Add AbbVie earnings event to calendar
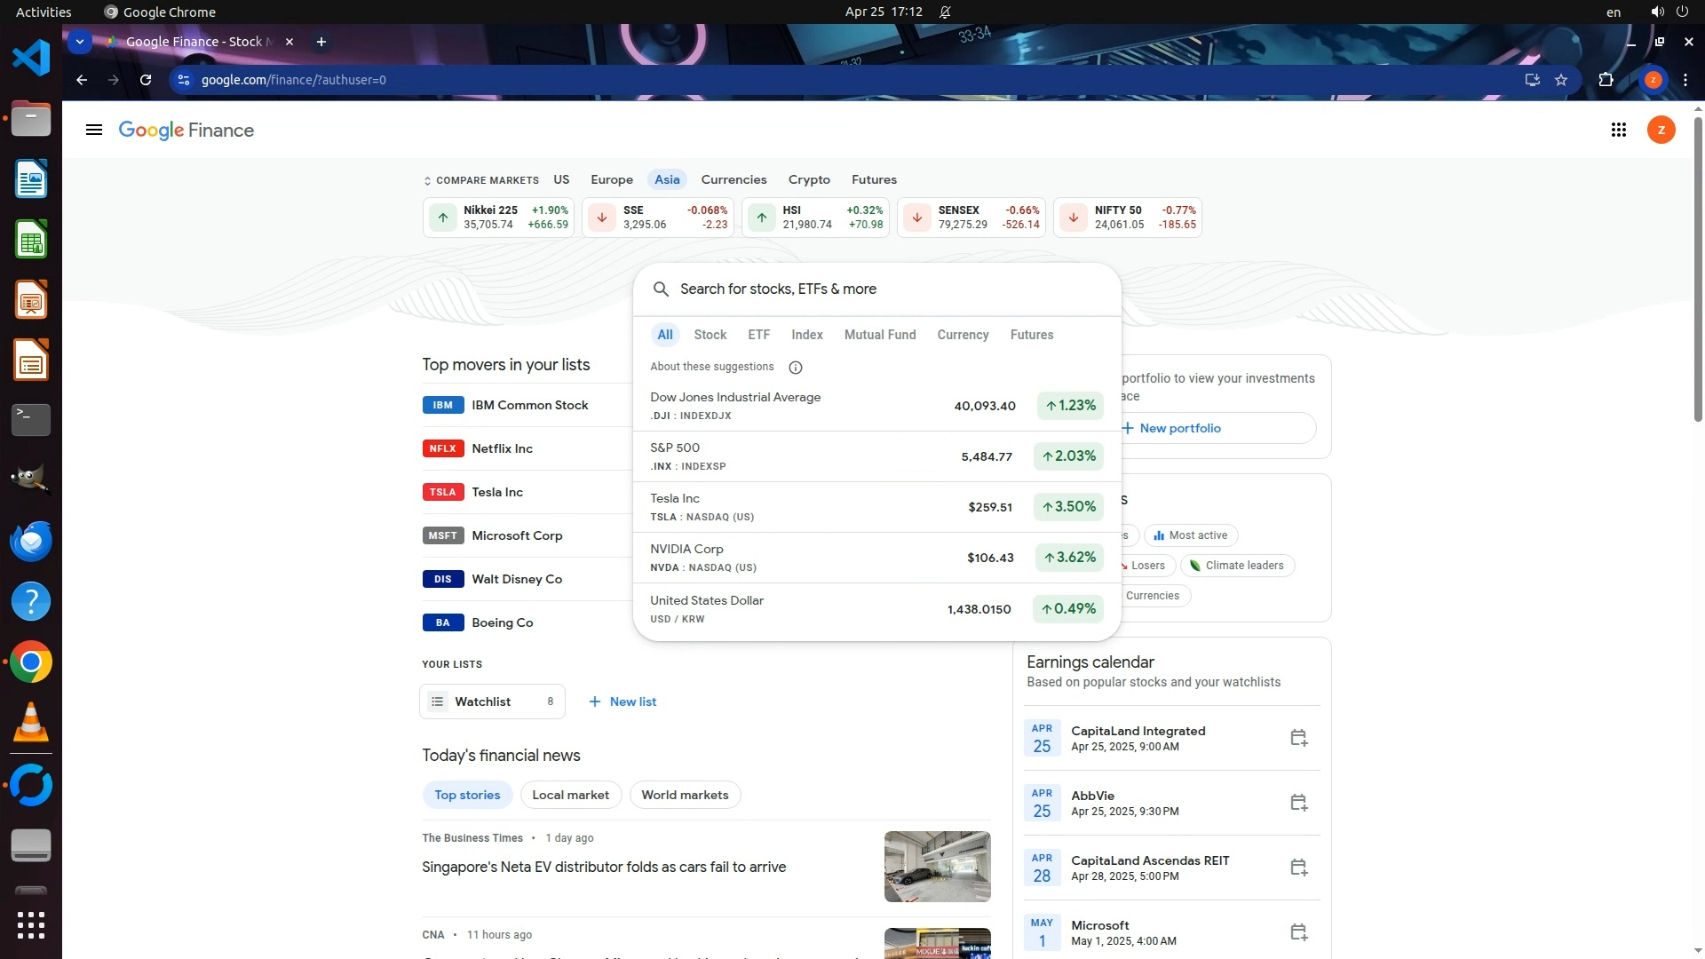The height and width of the screenshot is (959, 1705). point(1298,803)
